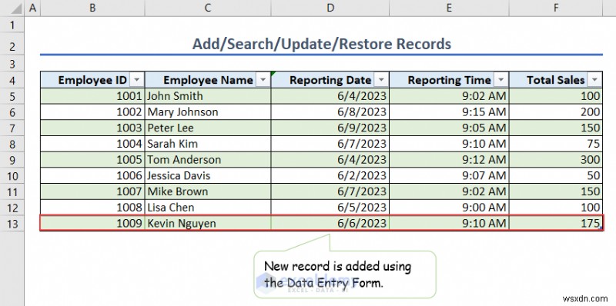Select column F header
616x306 pixels.
pyautogui.click(x=556, y=8)
